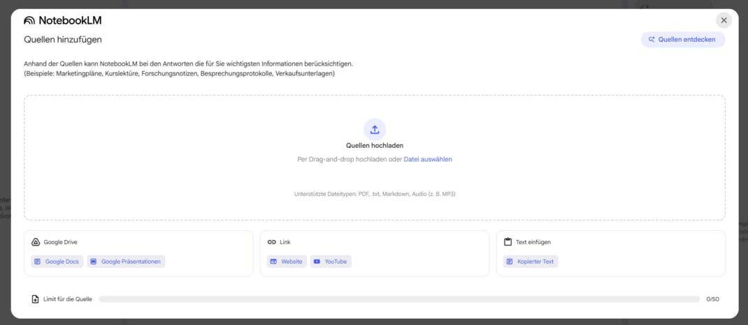Click the Limit für die Quelle label
The width and height of the screenshot is (748, 325).
pyautogui.click(x=68, y=299)
